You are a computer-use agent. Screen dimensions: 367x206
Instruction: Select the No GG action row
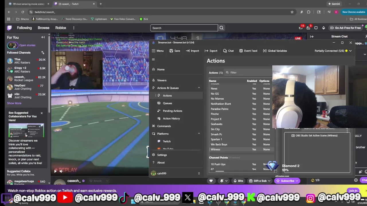point(241,94)
